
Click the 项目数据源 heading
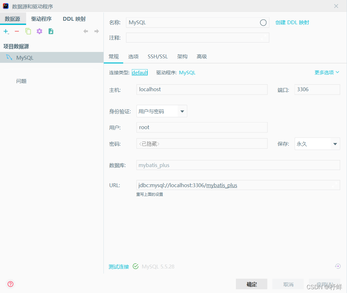(x=16, y=46)
